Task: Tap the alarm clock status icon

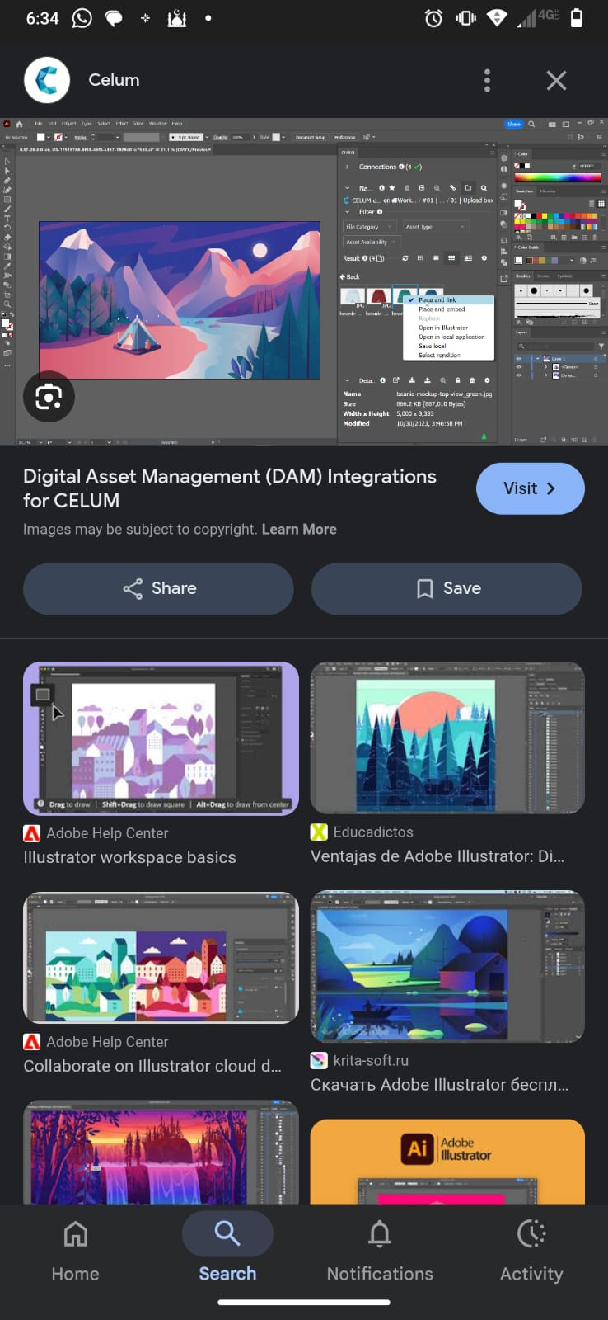Action: [x=433, y=18]
